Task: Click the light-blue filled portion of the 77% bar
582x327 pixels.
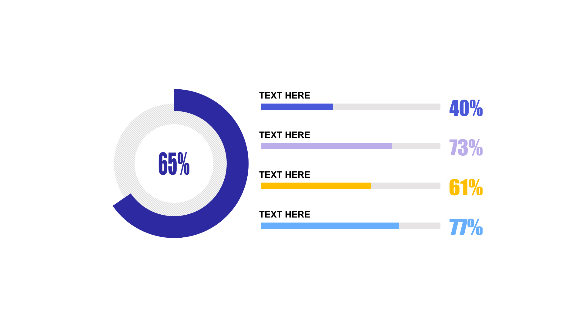Action: point(329,226)
